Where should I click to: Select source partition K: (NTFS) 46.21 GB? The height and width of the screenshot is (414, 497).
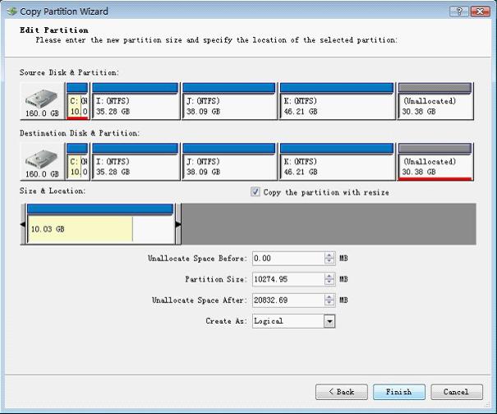(x=335, y=101)
